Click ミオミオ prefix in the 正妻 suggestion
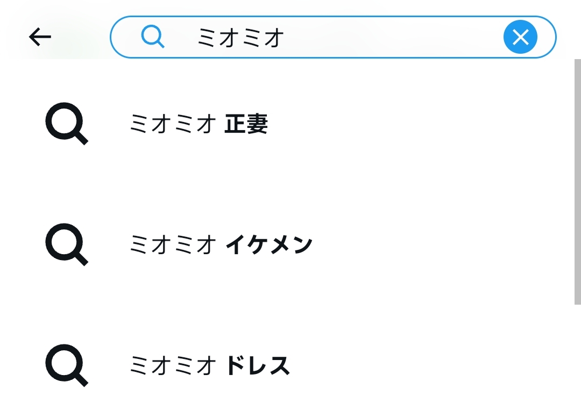581x403 pixels. click(173, 124)
